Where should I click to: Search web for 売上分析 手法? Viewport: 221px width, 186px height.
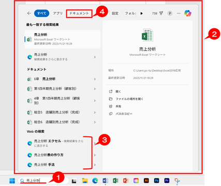(58, 165)
